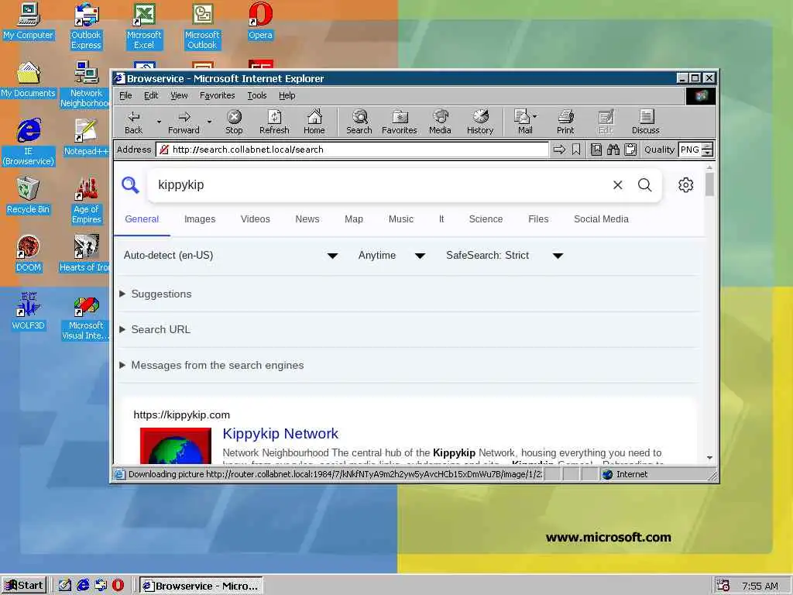Open the My Computer desktop icon
Viewport: 793px width, 595px height.
click(x=28, y=22)
